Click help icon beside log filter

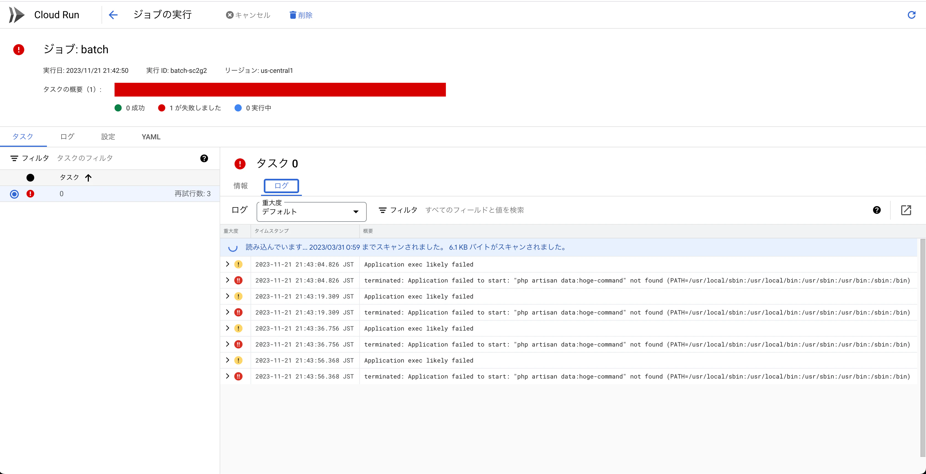coord(877,210)
